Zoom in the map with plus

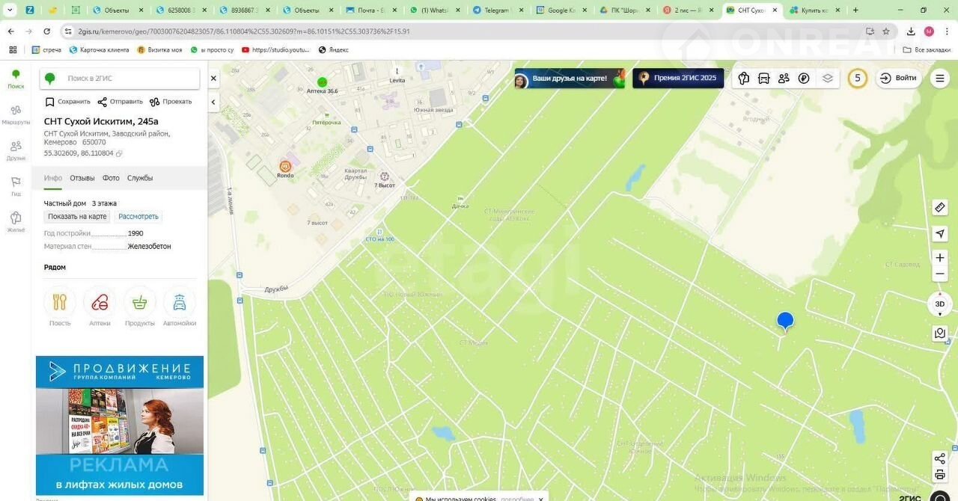[940, 257]
